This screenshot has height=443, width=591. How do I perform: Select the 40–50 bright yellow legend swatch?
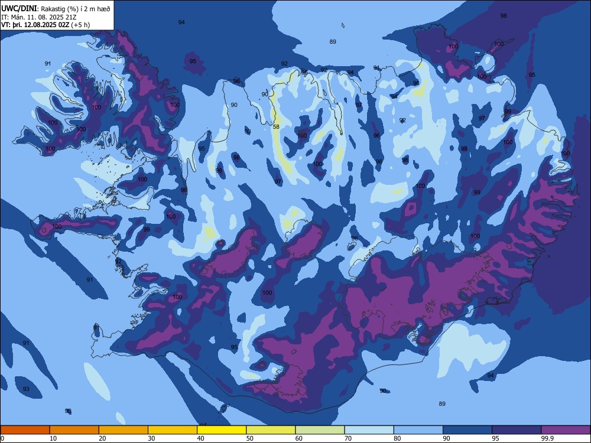222,430
